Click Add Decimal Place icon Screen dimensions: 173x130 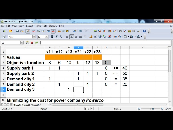pyautogui.click(x=105, y=37)
